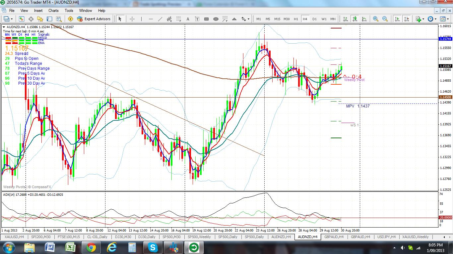Click the Zoom In magnifier icon

[375, 19]
